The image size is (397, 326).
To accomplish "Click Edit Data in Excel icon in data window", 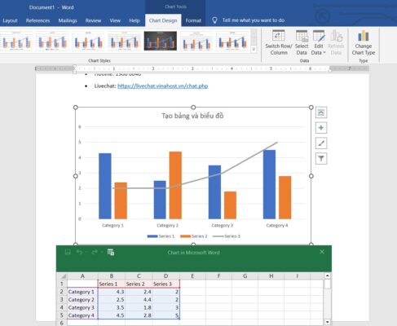I will tap(111, 252).
